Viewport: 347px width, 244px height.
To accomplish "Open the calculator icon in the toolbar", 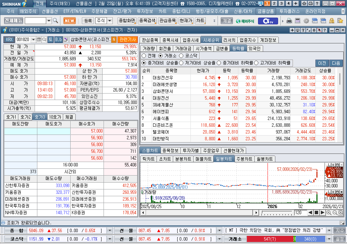I will (x=298, y=21).
